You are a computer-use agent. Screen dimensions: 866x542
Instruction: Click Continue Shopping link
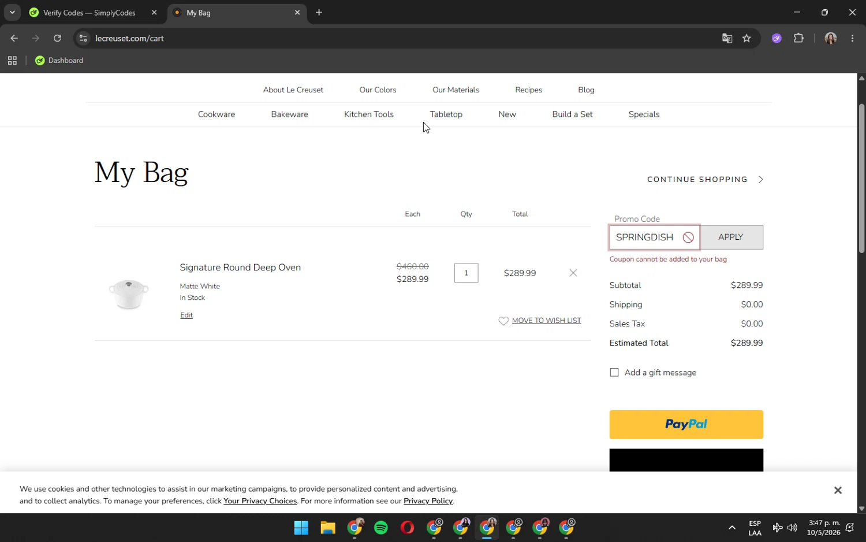pos(697,180)
